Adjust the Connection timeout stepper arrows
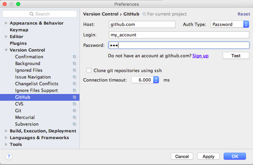 click(x=156, y=80)
